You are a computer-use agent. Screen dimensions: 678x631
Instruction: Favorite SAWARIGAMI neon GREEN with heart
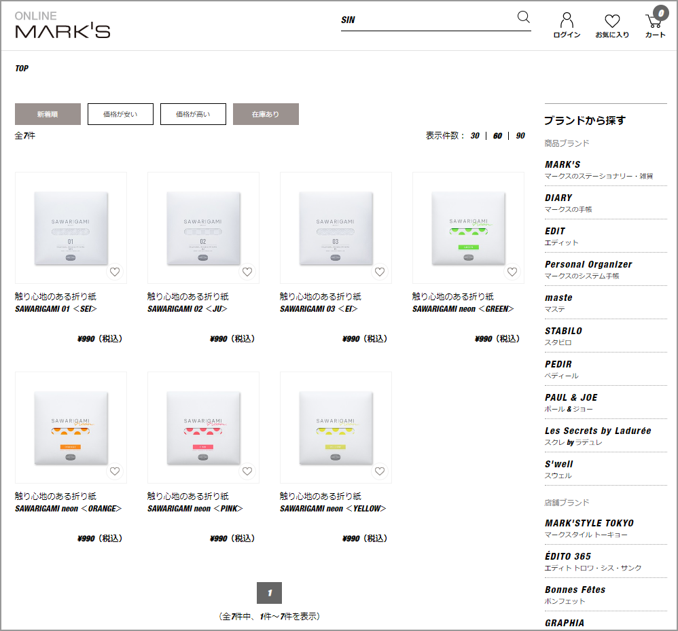click(512, 272)
